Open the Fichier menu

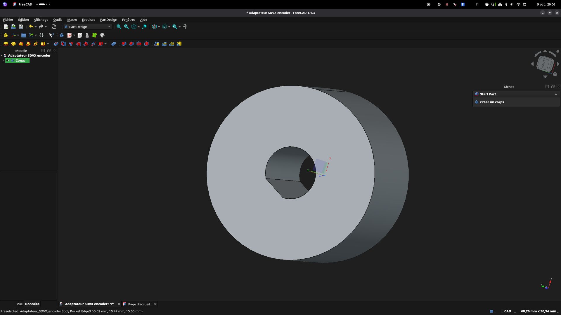(x=8, y=20)
